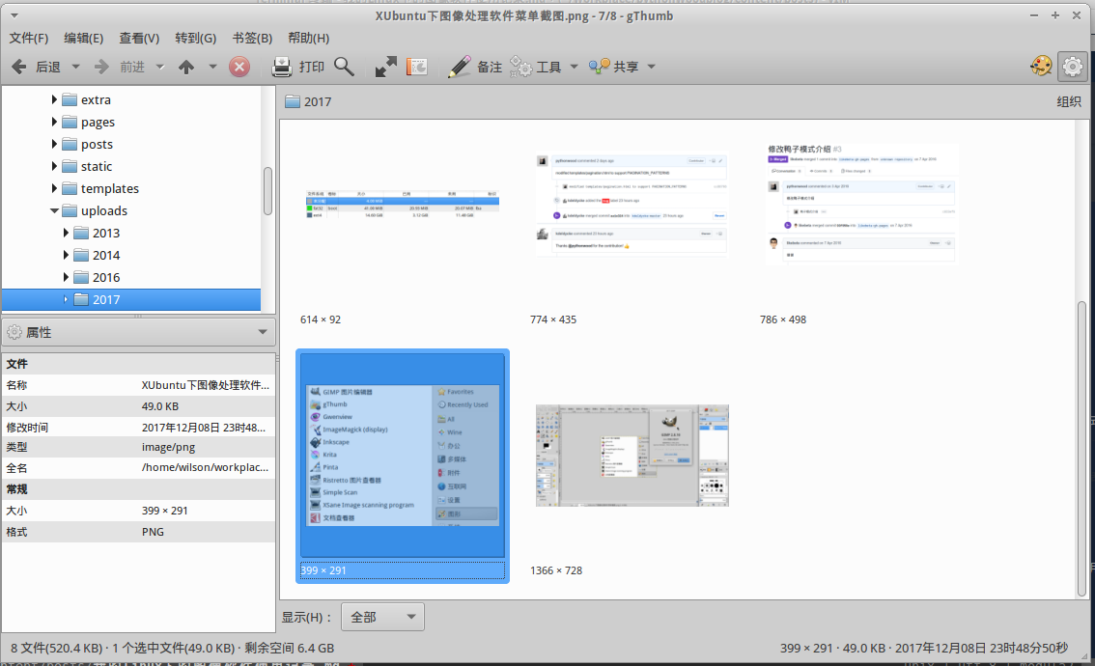1095x666 pixels.
Task: Expand the pages folder
Action: click(x=54, y=122)
